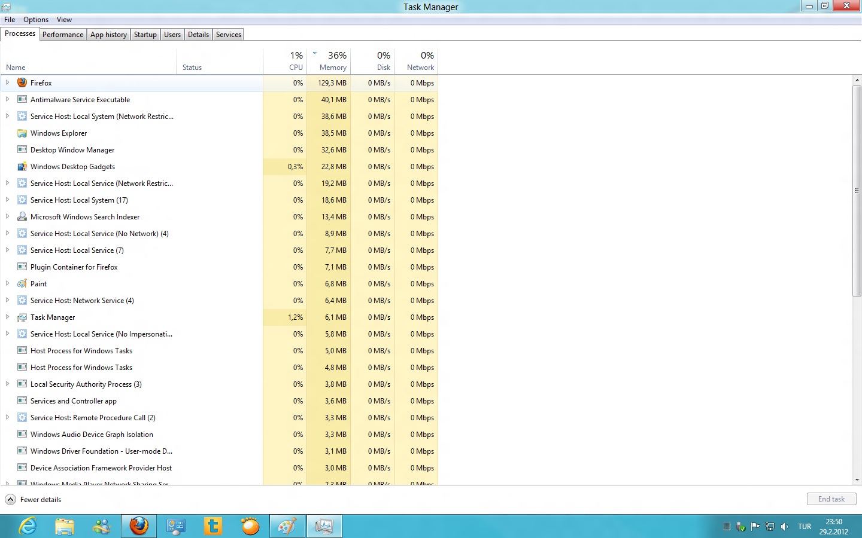The image size is (862, 538).
Task: Click the Windows Explorer process icon
Action: 22,133
